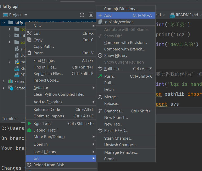Expand the Scratches node in project tree
202x171 pixels.
[x=4, y=88]
